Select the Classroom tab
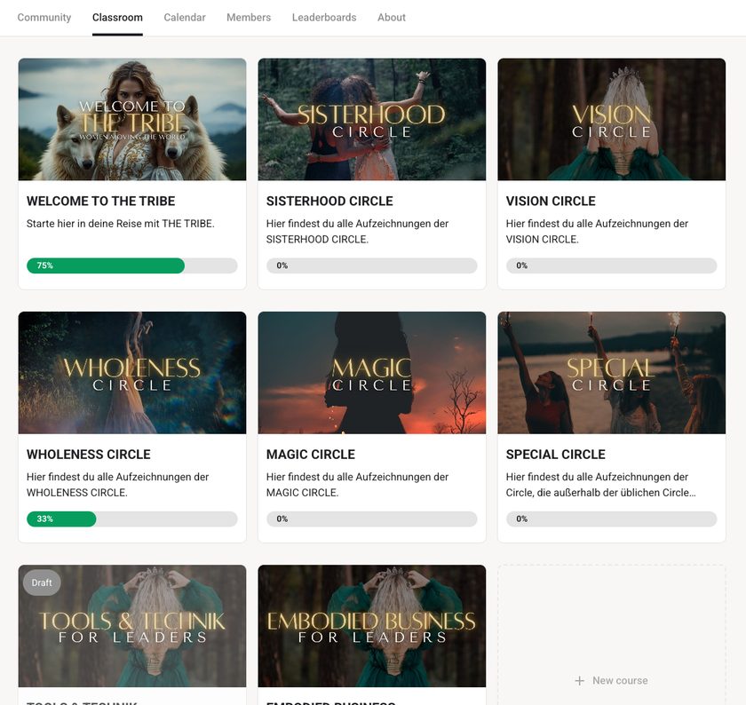The width and height of the screenshot is (746, 705). coord(117,18)
